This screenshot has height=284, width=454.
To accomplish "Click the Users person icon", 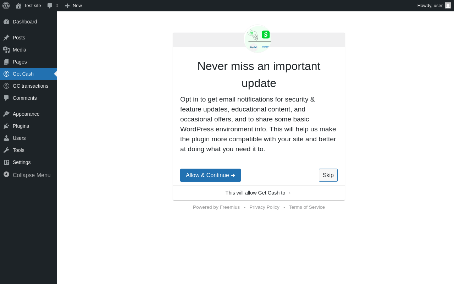I will [x=6, y=138].
